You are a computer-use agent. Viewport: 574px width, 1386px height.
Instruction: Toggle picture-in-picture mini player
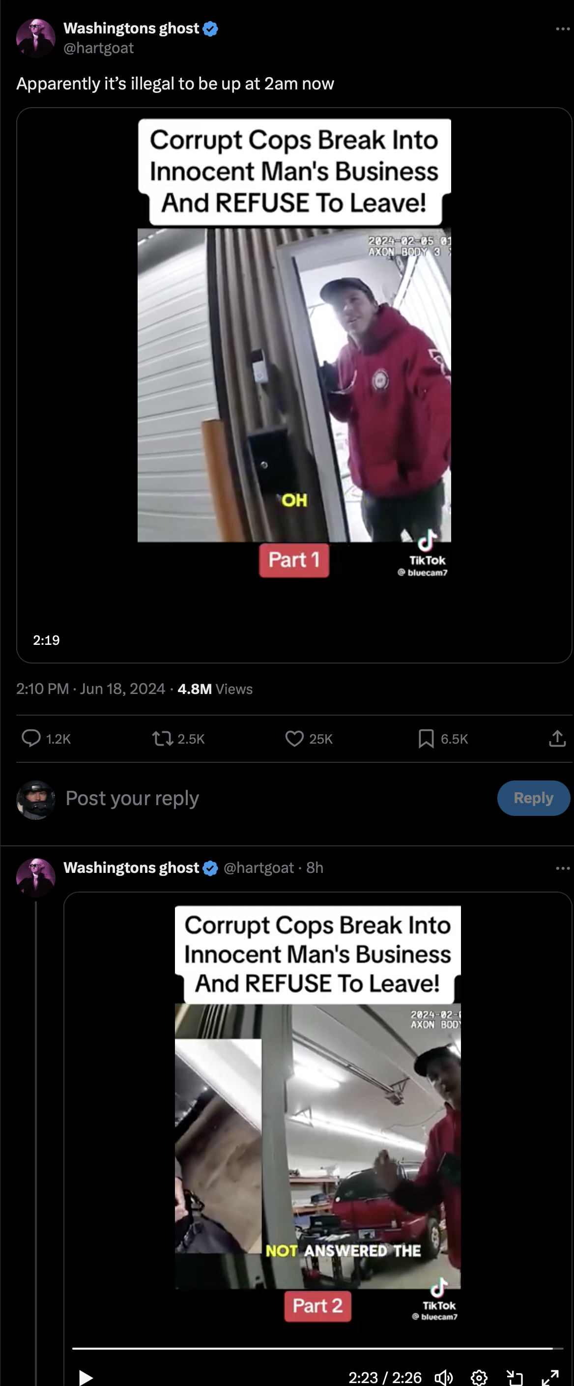515,1377
